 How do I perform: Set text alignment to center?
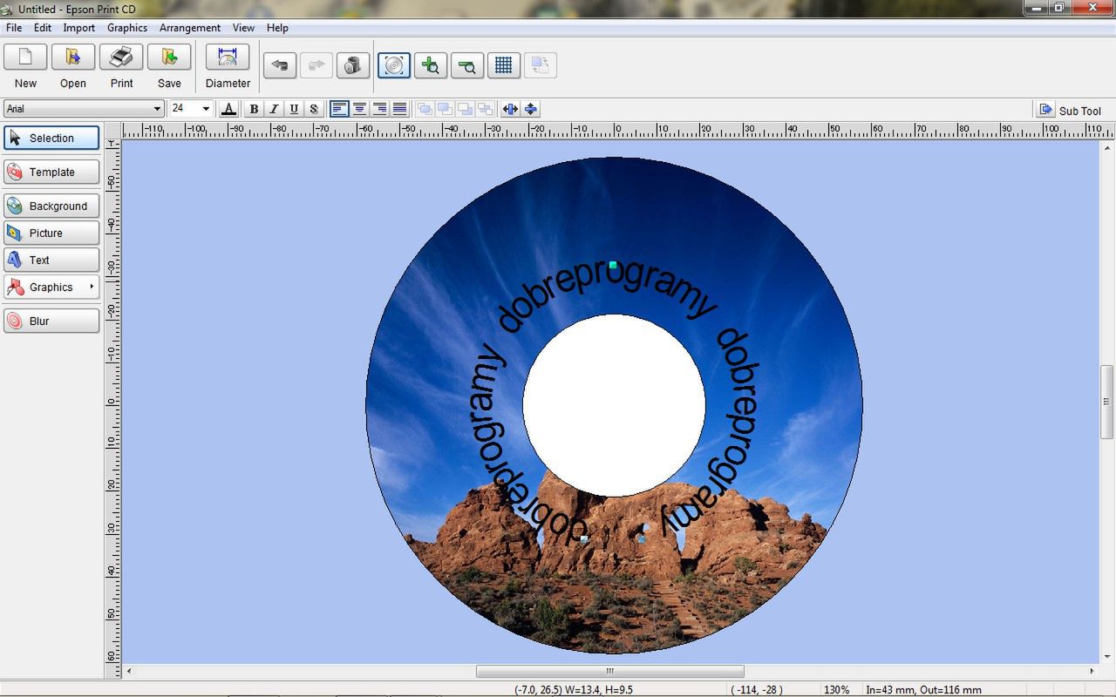click(359, 109)
